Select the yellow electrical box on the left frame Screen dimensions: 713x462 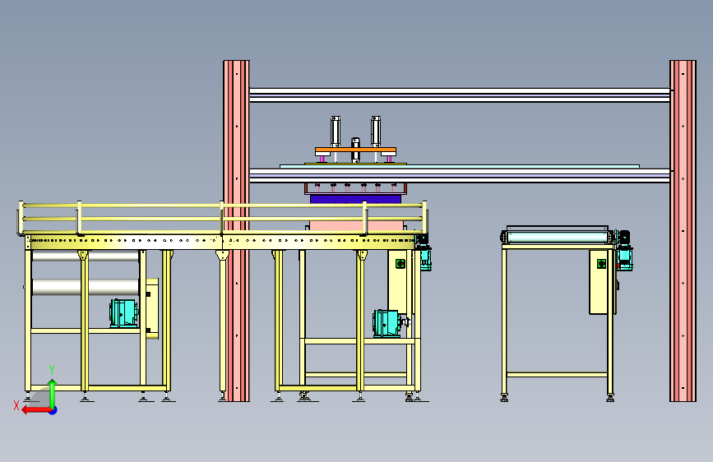[152, 309]
